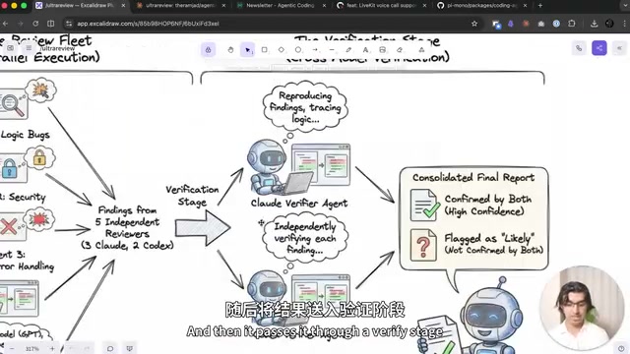Select the Pencil draw tool
The width and height of the screenshot is (630, 354).
[348, 50]
